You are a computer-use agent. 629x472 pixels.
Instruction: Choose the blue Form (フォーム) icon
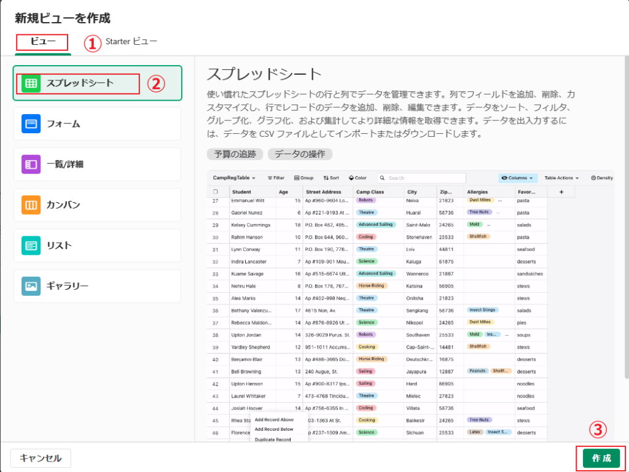[31, 124]
